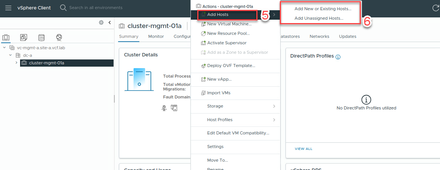Click the No DirectPath Profiles utilized text
This screenshot has height=170, width=440.
pos(366,108)
